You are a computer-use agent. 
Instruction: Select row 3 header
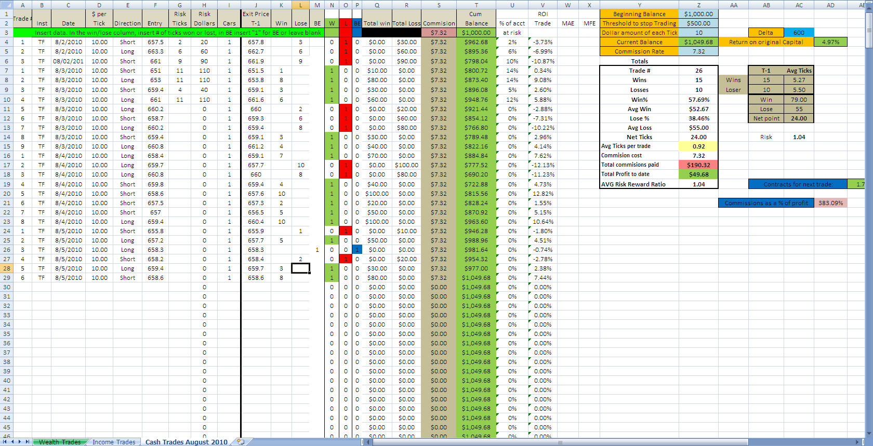coord(6,33)
